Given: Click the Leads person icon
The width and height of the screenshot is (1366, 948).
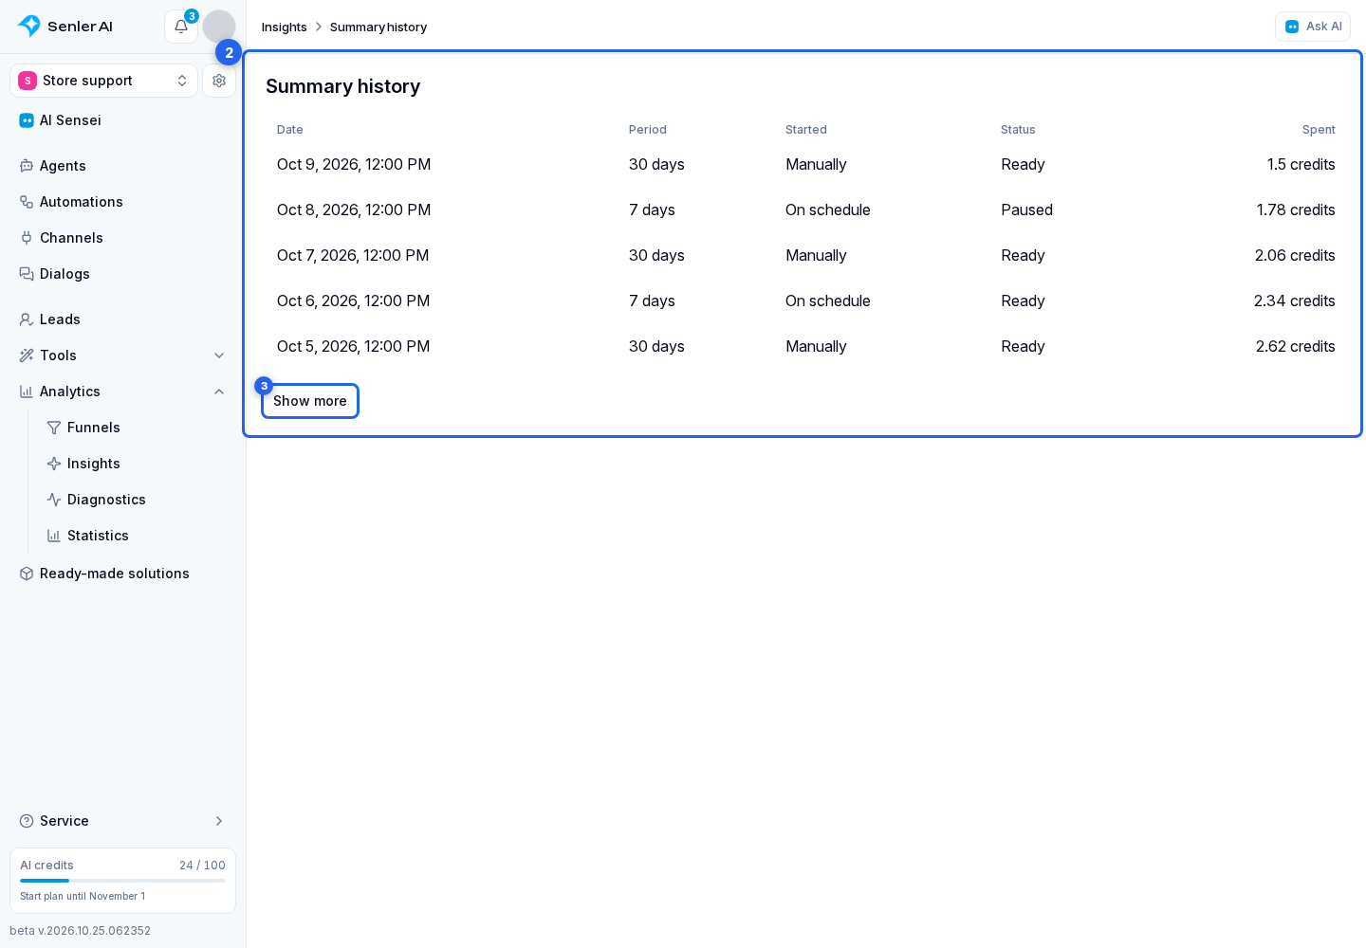Looking at the screenshot, I should 27,319.
